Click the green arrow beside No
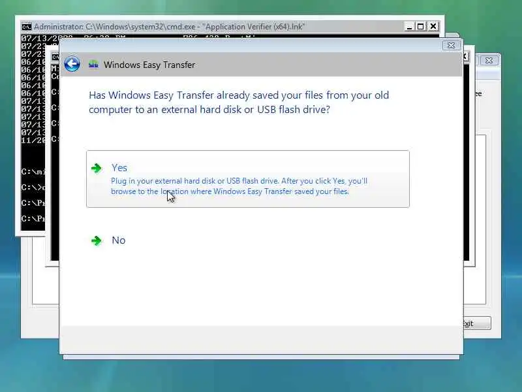 coord(97,240)
